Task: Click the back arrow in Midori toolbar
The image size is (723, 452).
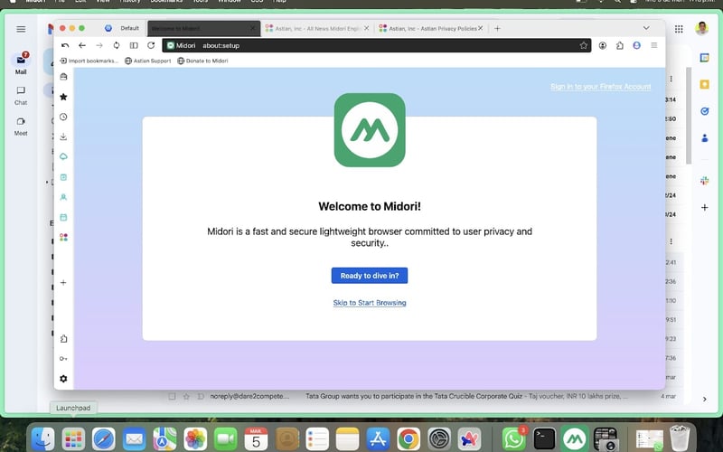Action: (x=82, y=45)
